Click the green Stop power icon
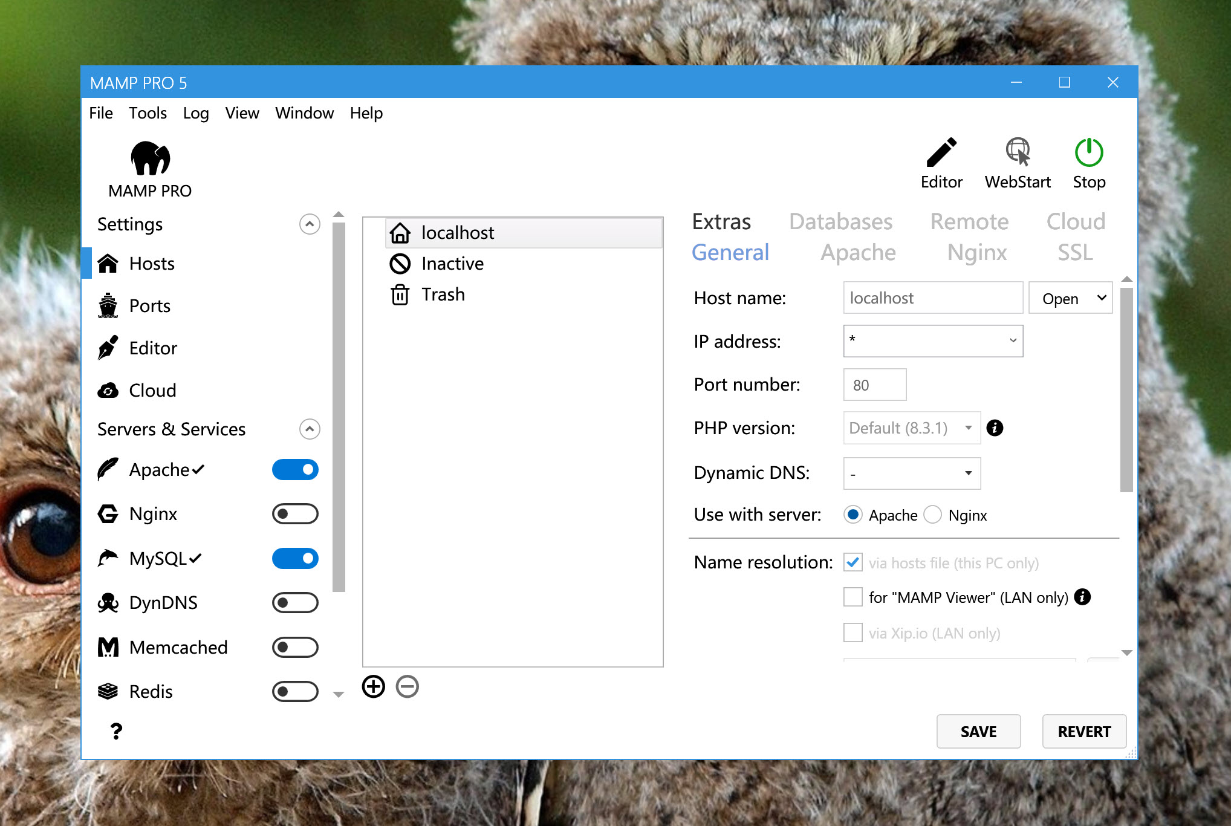The image size is (1231, 826). click(x=1089, y=152)
